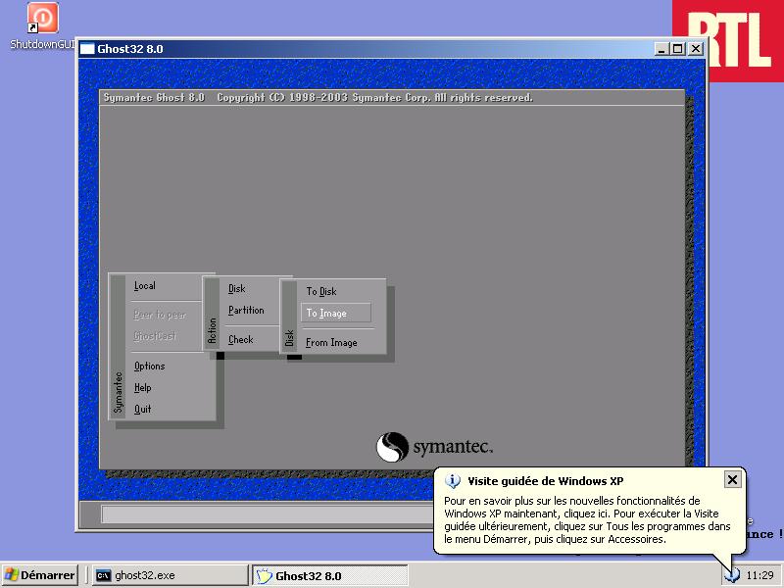Open the ShutdownGUI desktop shortcut icon

coord(42,19)
